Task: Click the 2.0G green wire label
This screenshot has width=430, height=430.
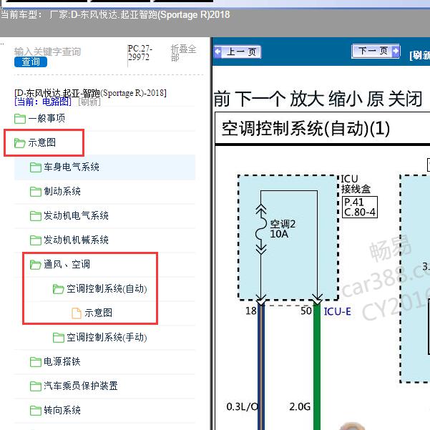Action: (x=300, y=406)
